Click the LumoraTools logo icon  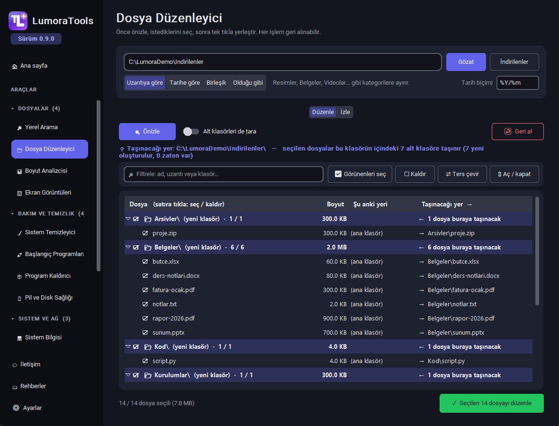tap(18, 21)
